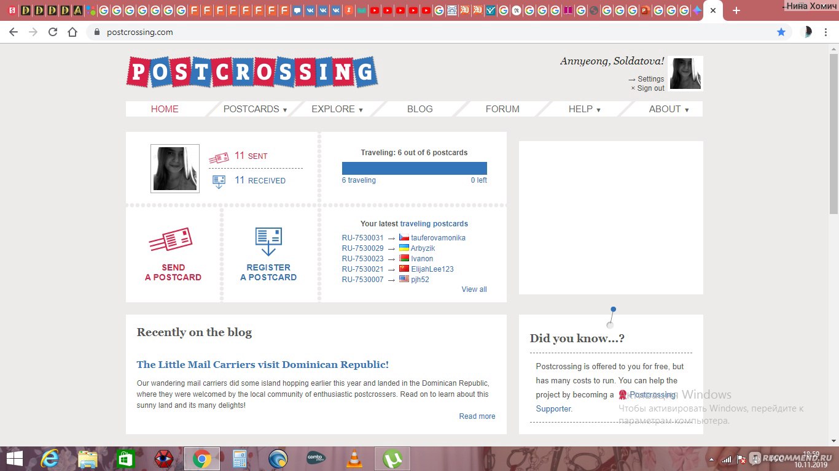
Task: Go back with the browser back arrow
Action: (14, 32)
